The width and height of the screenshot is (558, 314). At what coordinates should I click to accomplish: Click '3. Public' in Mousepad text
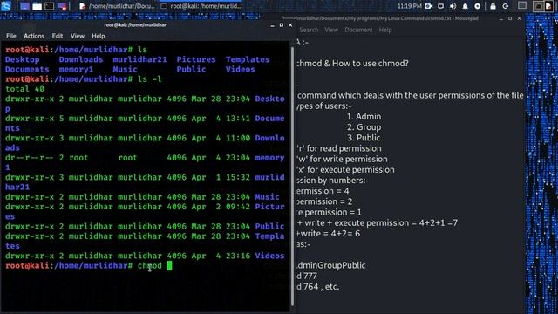coord(364,138)
